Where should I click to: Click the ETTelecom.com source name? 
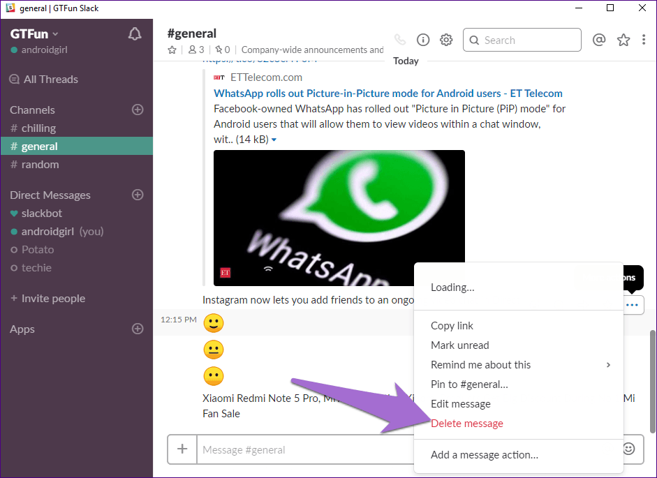pyautogui.click(x=266, y=77)
